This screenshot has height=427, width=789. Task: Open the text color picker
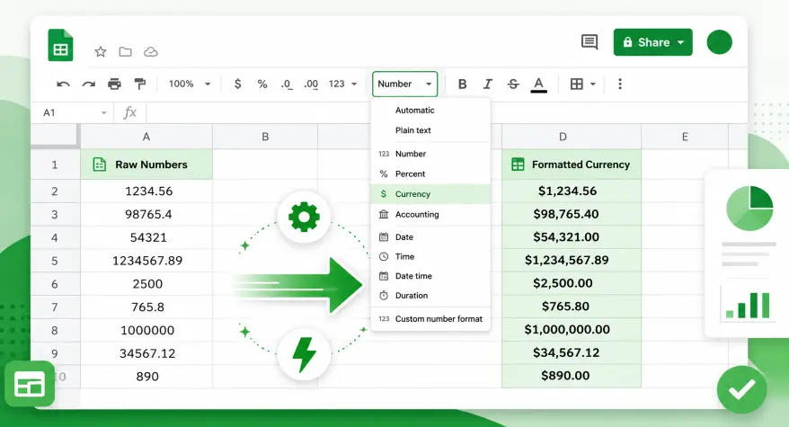pyautogui.click(x=538, y=85)
